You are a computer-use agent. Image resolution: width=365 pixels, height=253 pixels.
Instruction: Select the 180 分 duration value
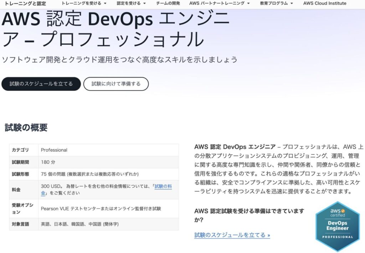tap(48, 162)
